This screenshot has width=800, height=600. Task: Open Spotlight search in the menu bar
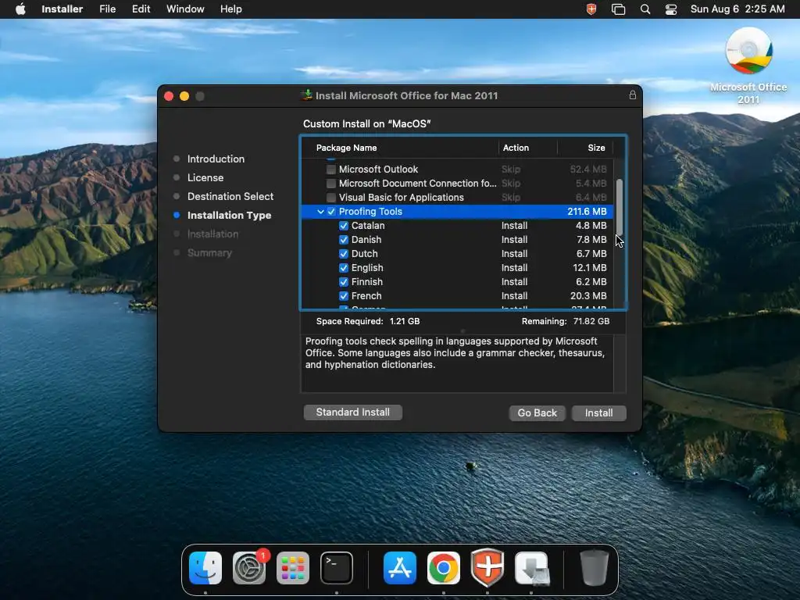[x=645, y=9]
